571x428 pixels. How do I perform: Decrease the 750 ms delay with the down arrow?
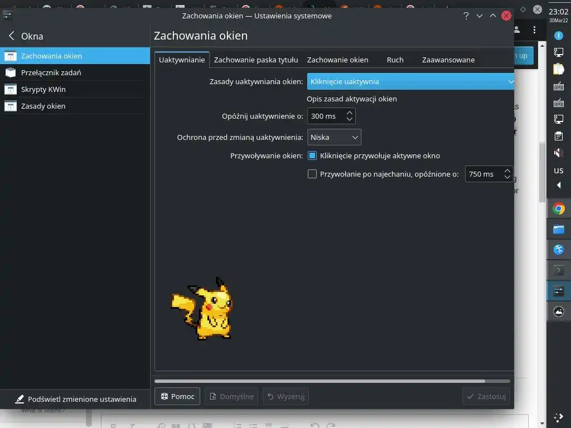coord(507,177)
